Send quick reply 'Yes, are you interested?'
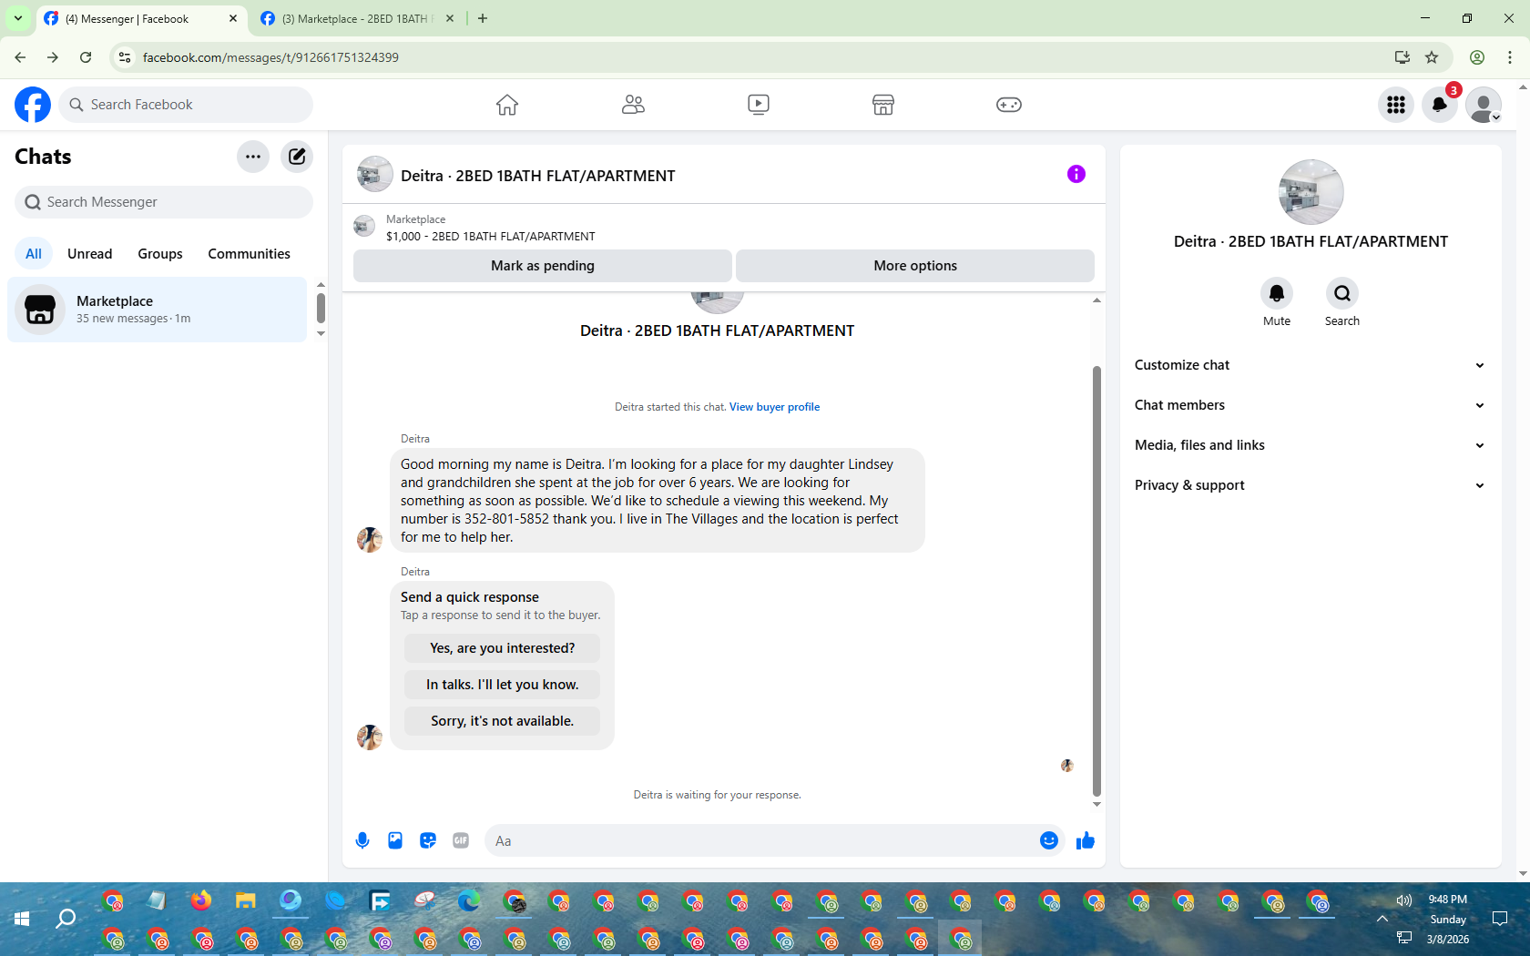This screenshot has width=1530, height=956. (x=503, y=648)
